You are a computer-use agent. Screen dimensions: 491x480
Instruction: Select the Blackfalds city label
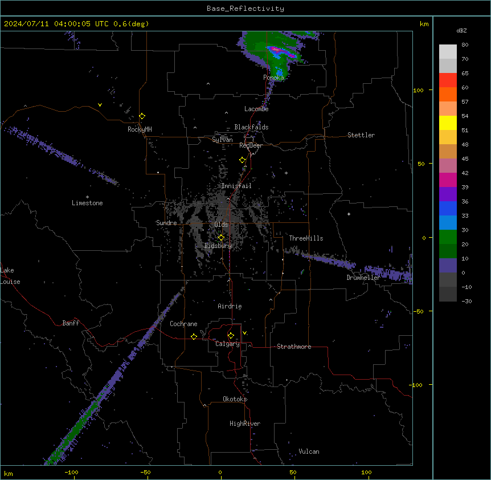[x=251, y=127]
